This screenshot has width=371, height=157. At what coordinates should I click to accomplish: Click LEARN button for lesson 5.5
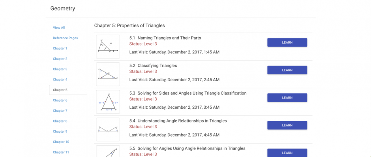(x=287, y=153)
